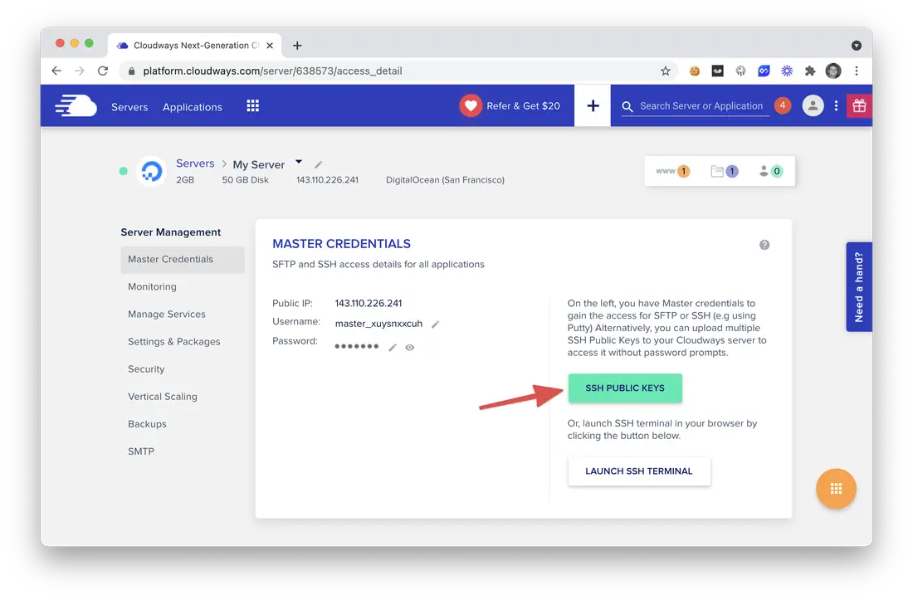
Task: Click the SSH PUBLIC KEYS button
Action: click(x=625, y=388)
